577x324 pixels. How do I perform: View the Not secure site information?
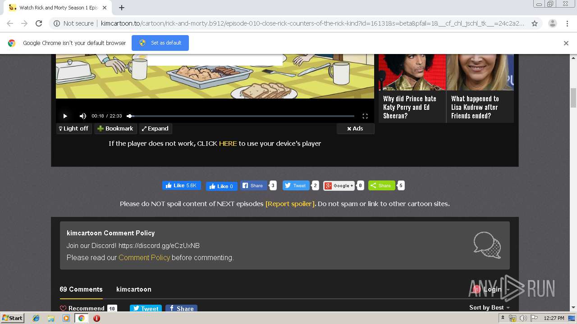(x=73, y=23)
